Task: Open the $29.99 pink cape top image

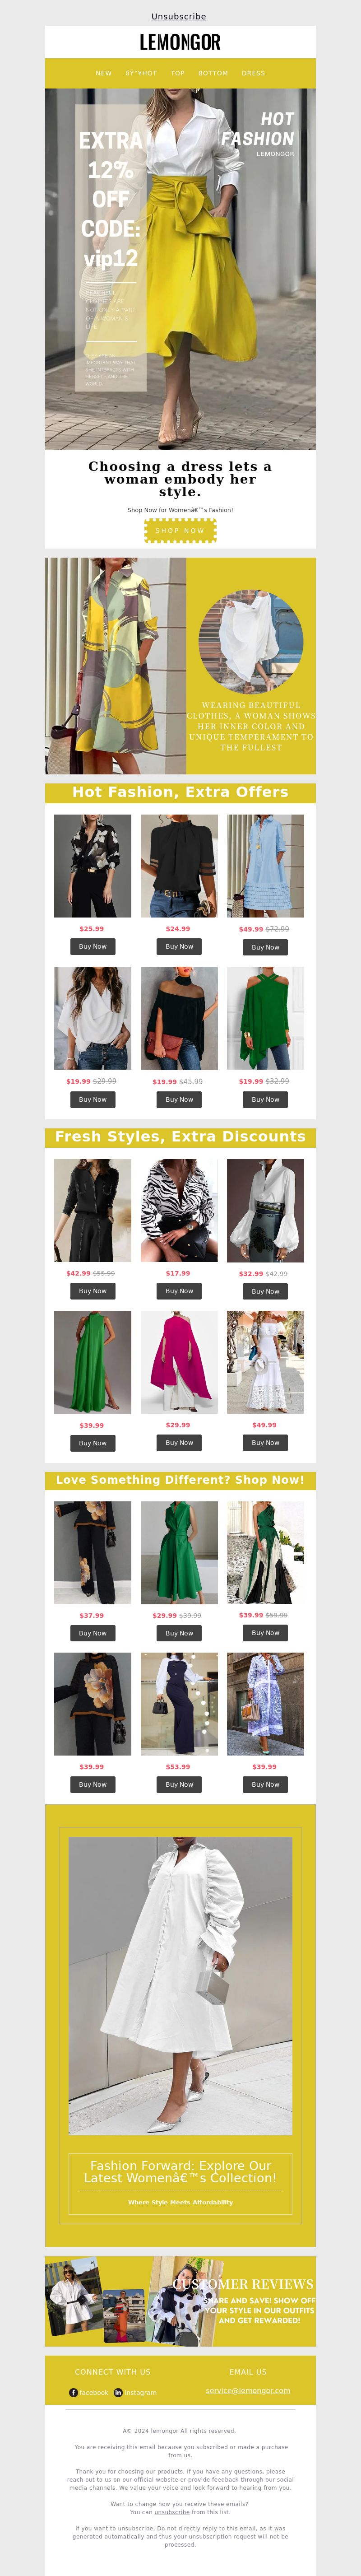Action: pyautogui.click(x=179, y=1361)
